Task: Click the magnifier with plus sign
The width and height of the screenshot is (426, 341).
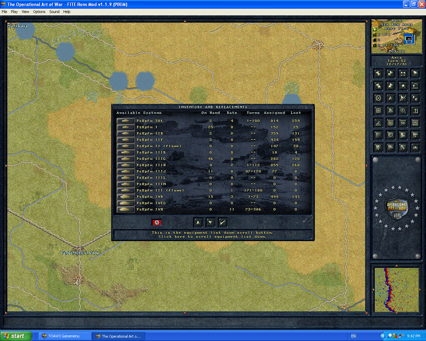Action: point(403,111)
